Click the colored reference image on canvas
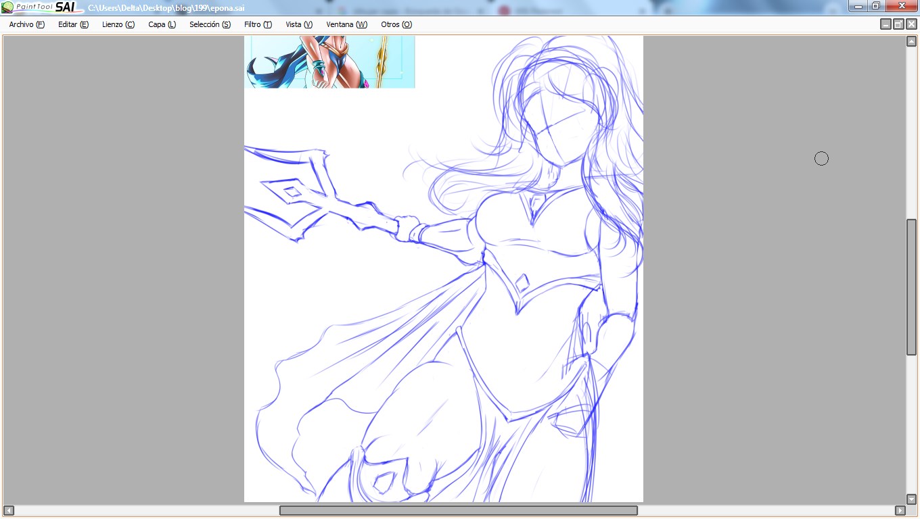920x519 pixels. [329, 61]
